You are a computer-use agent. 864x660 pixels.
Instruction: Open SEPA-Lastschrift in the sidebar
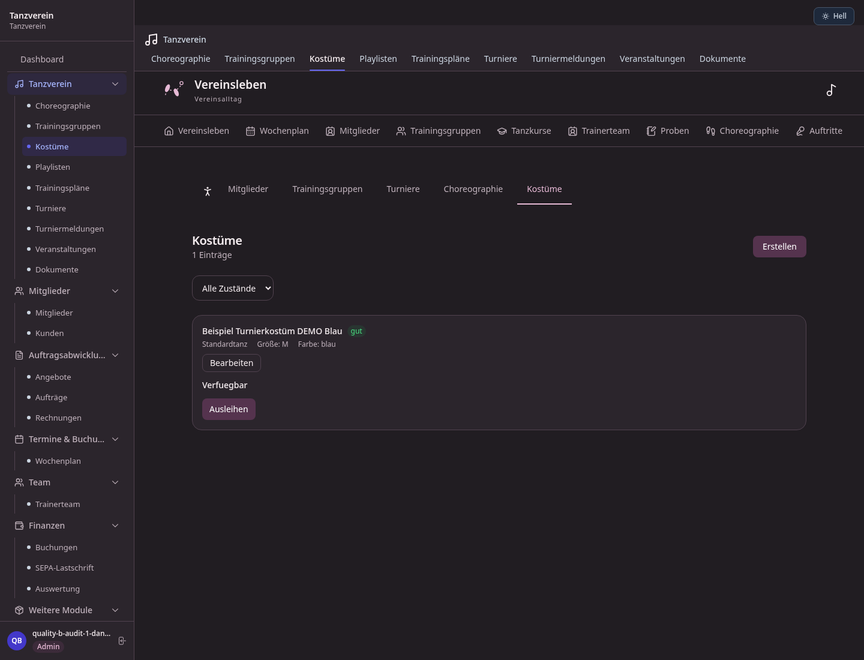(x=65, y=568)
